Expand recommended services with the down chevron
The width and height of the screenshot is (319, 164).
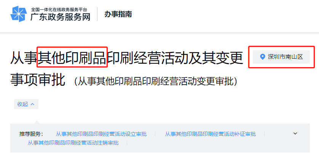click(x=295, y=133)
